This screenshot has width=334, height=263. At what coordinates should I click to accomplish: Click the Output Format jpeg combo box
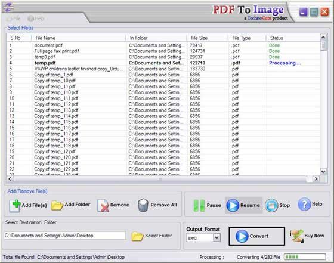[203, 237]
